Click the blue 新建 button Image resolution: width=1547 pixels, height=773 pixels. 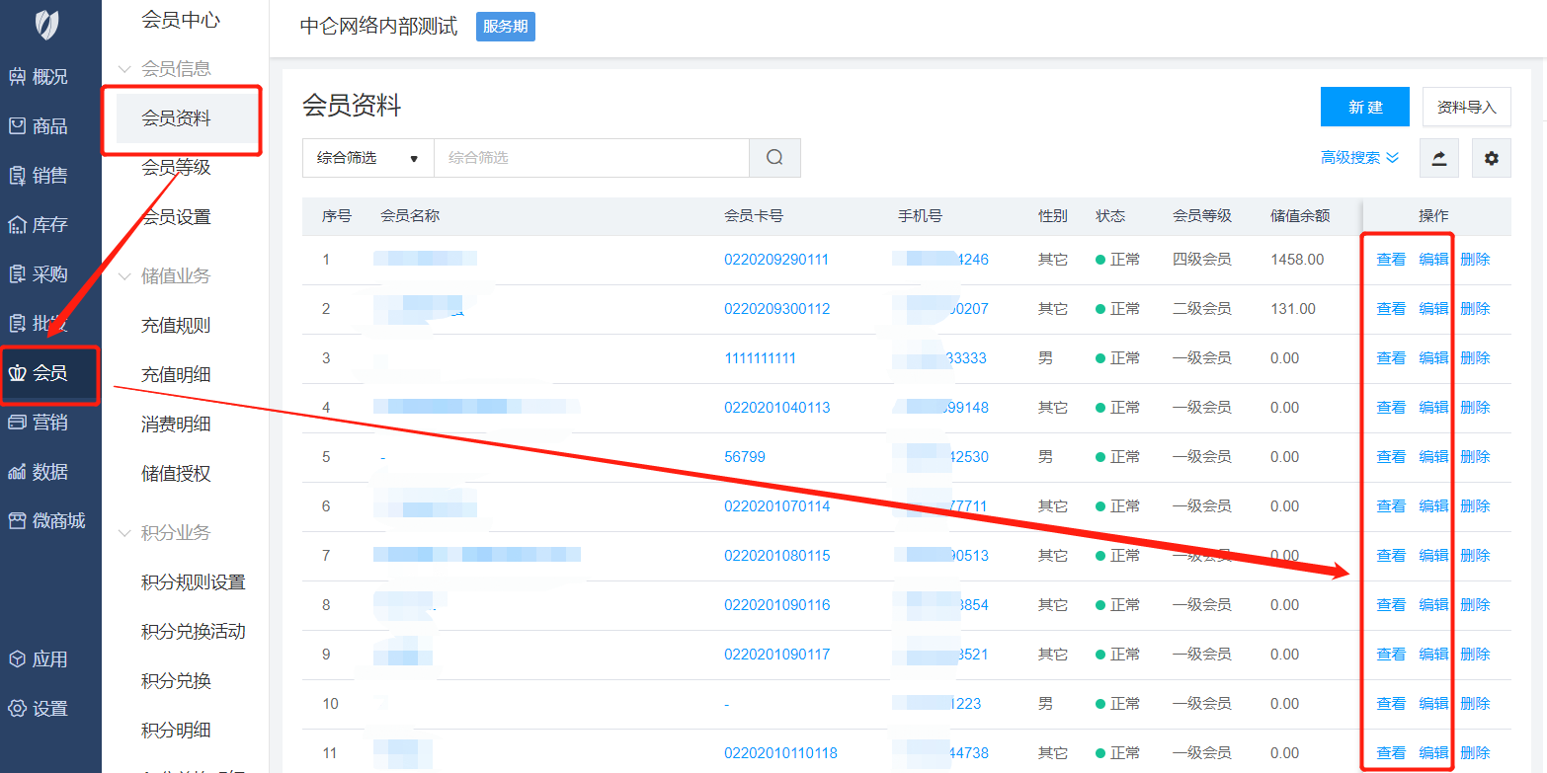1364,107
